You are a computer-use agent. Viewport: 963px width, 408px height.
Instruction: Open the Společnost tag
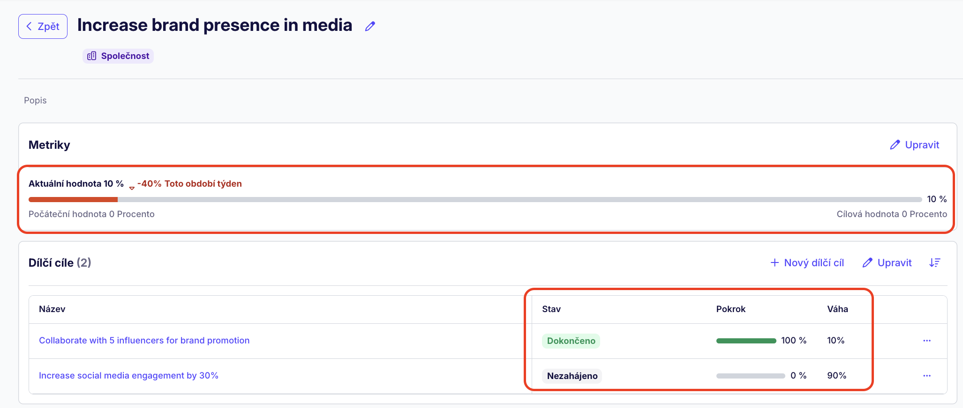(x=118, y=56)
